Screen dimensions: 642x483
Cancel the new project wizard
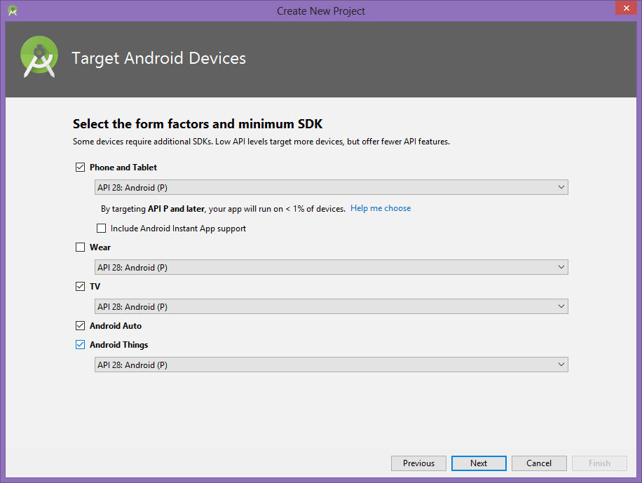(x=539, y=463)
